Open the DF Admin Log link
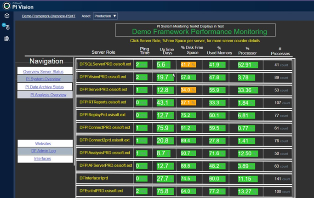The height and width of the screenshot is (198, 314). pyautogui.click(x=43, y=151)
